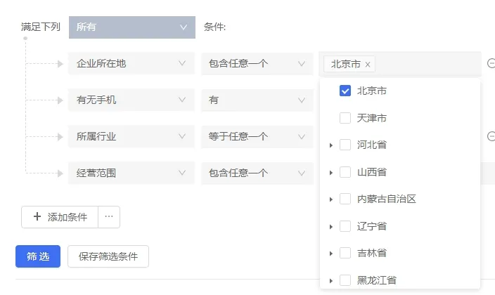Expand the 山西省 tree node arrow
Viewport: 495px width, 295px height.
[330, 172]
